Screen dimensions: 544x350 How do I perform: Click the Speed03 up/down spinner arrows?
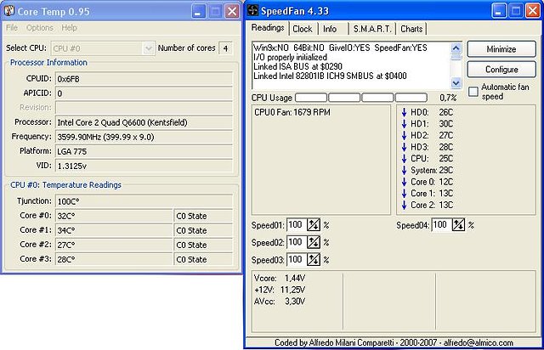(313, 259)
